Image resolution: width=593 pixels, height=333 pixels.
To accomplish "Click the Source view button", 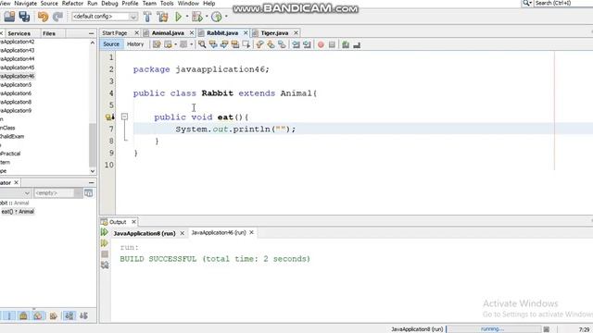I will point(111,44).
